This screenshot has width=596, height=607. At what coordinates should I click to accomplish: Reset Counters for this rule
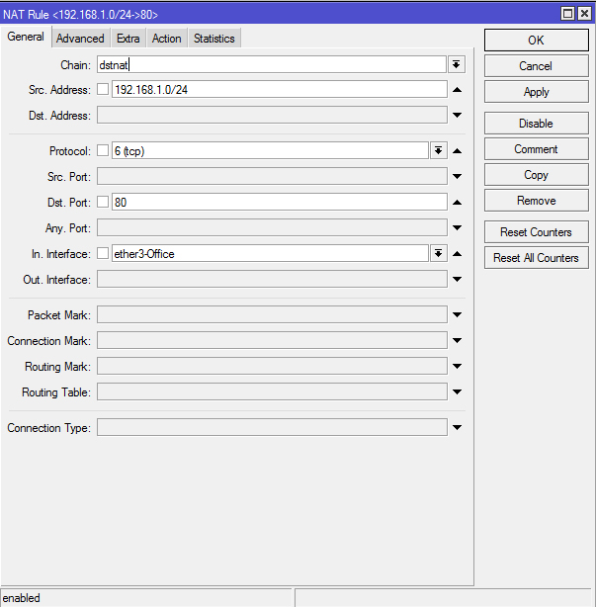536,232
